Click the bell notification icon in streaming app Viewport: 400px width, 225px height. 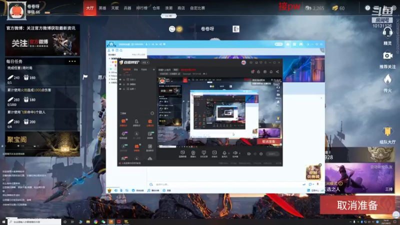(271, 71)
